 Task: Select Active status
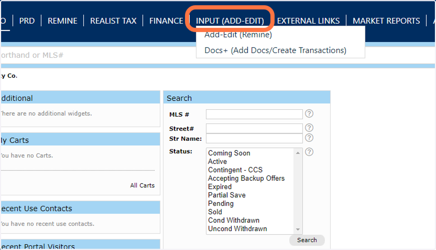click(218, 162)
